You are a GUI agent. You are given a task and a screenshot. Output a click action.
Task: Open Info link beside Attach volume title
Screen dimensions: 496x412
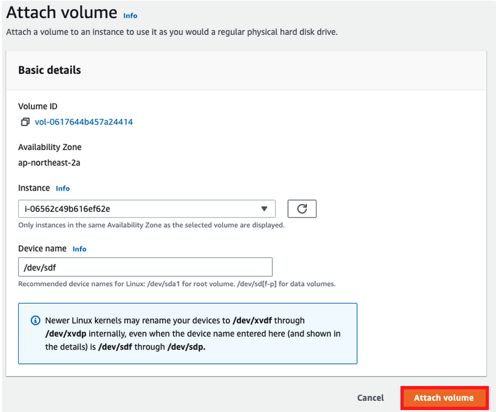(x=130, y=16)
